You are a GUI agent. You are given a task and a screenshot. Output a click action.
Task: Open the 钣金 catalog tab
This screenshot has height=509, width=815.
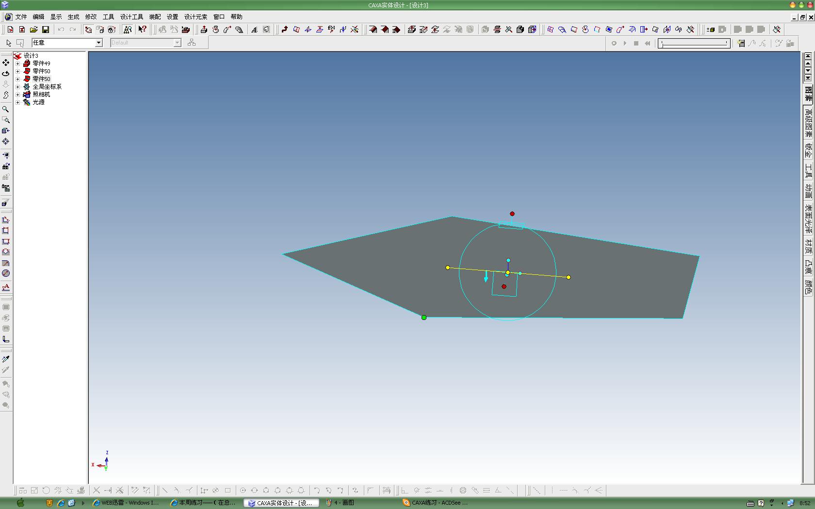(x=808, y=150)
